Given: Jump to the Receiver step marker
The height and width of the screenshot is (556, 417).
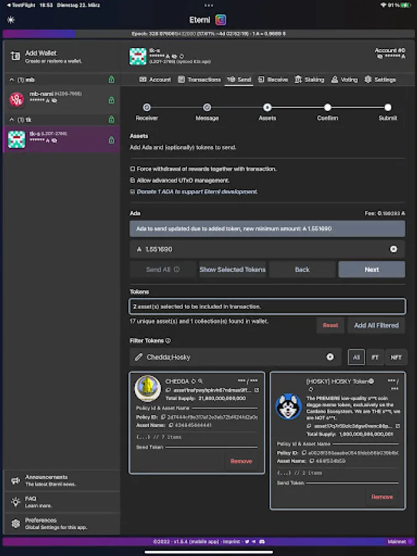Looking at the screenshot, I should 146,107.
